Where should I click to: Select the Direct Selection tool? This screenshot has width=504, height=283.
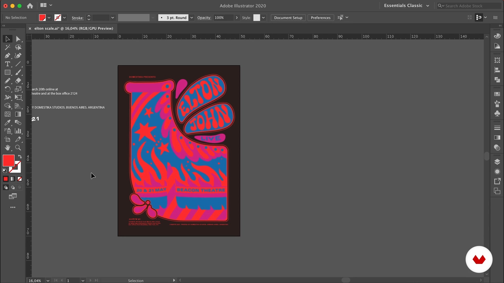point(18,39)
